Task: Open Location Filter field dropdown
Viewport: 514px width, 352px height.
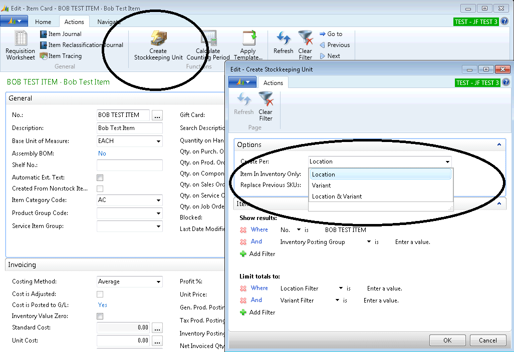Action: point(341,288)
